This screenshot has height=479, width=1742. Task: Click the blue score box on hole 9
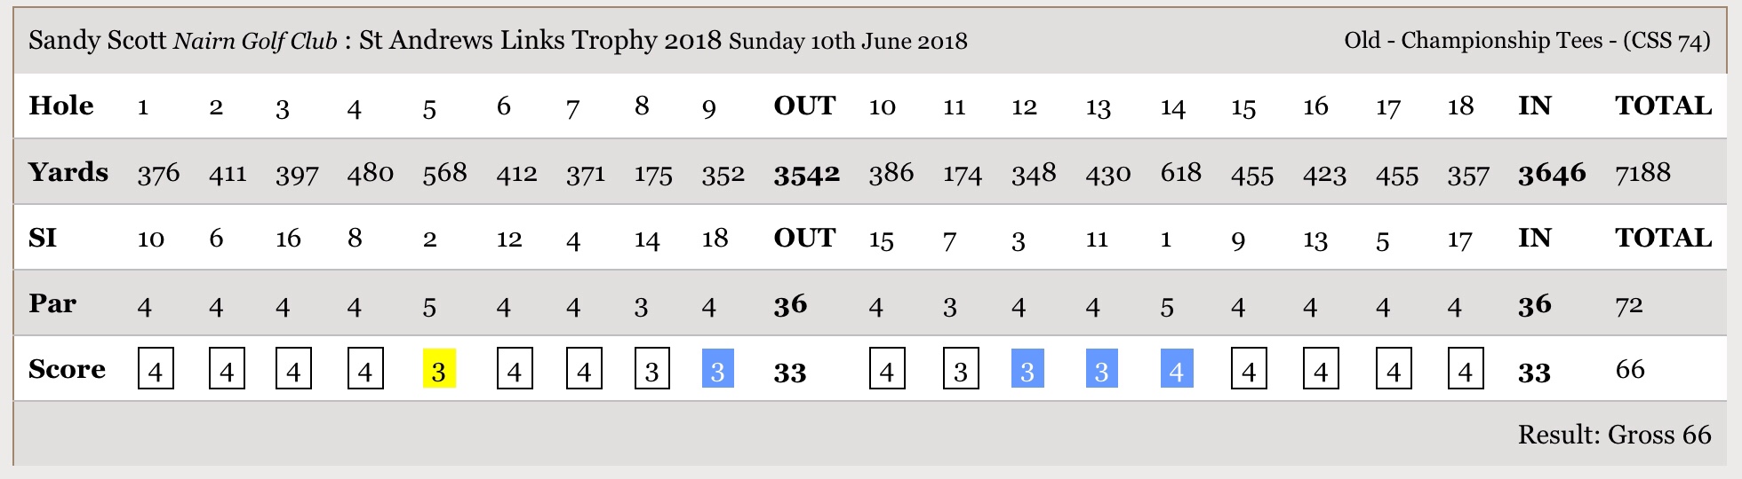tap(717, 369)
